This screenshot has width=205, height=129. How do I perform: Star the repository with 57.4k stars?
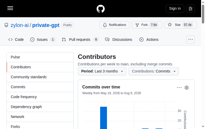coord(180,25)
